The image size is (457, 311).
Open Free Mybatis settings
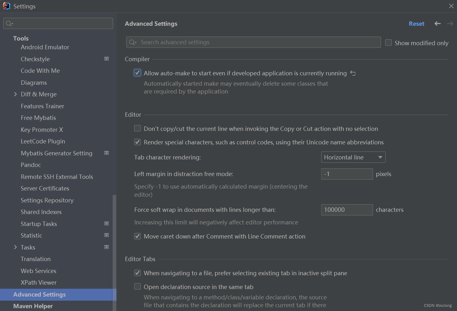tap(38, 118)
